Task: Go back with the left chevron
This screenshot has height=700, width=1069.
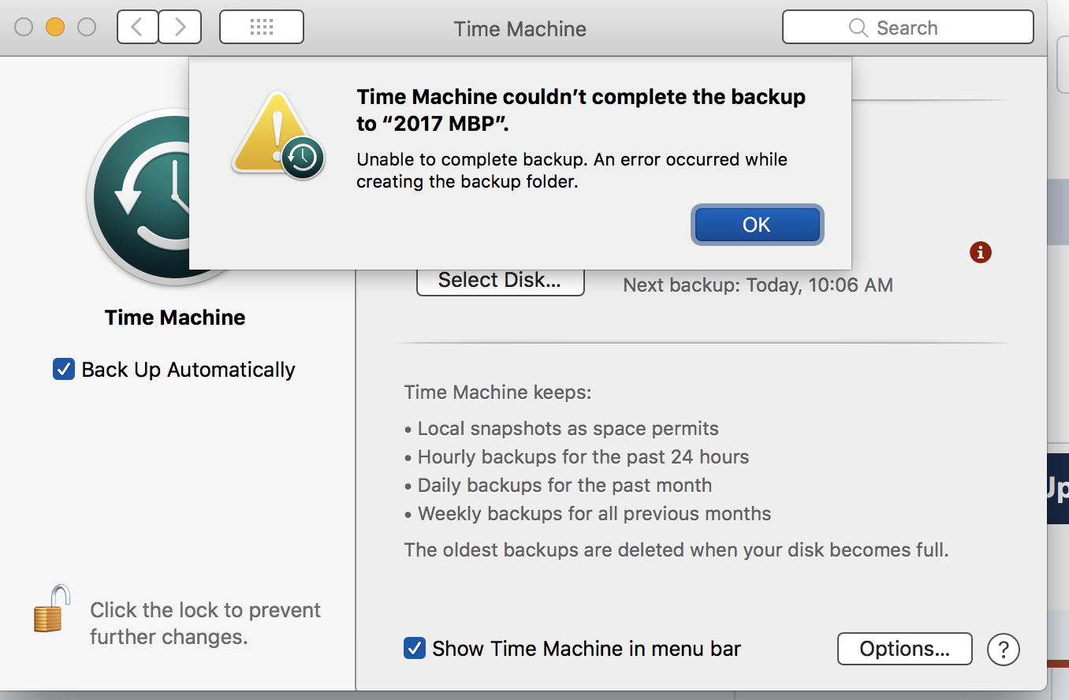Action: (137, 28)
